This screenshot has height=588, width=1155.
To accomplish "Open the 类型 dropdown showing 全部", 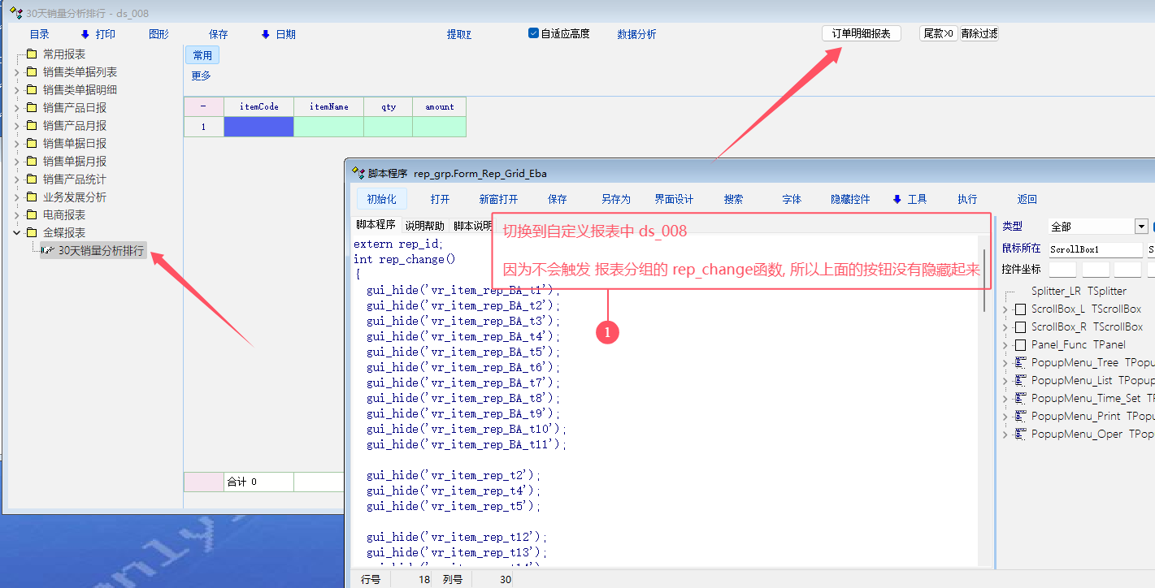I will [x=1141, y=227].
